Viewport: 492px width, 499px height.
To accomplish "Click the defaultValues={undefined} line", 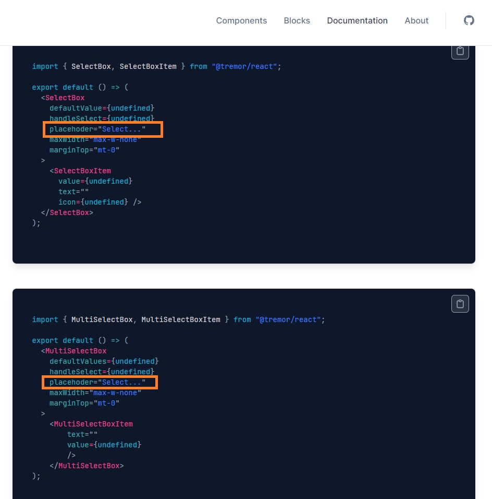I will 104,361.
